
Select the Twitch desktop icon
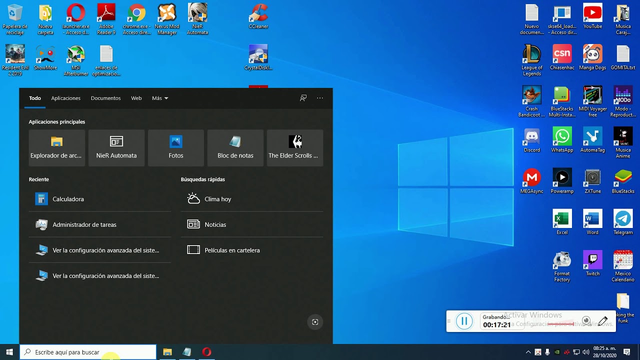pos(592,263)
